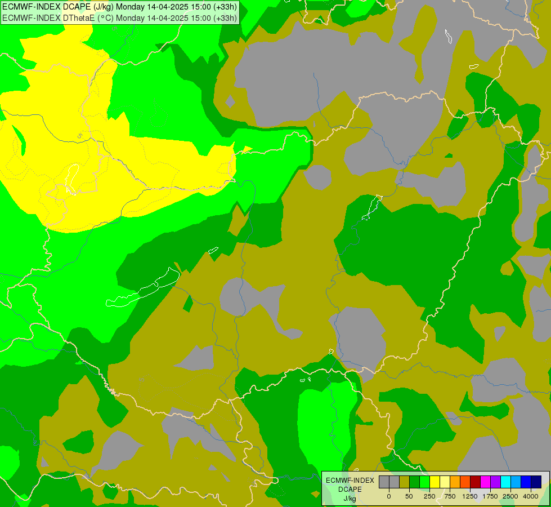This screenshot has height=507, width=551.
Task: Click the legend value label 750
Action: coord(450,496)
